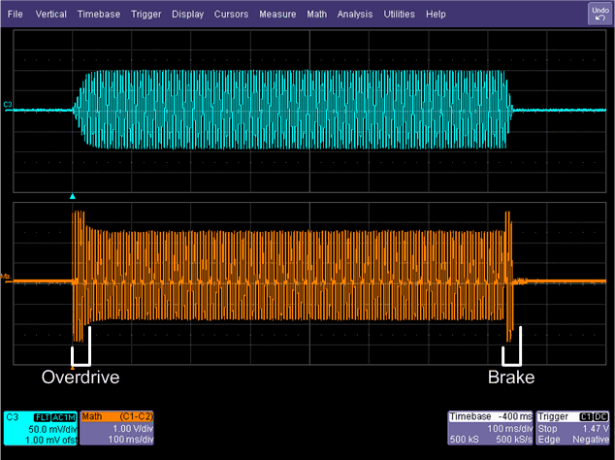The width and height of the screenshot is (615, 460).
Task: Open the Trigger descriptor box
Action: click(x=572, y=428)
